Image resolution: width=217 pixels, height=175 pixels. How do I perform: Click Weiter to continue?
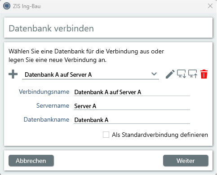point(186,161)
